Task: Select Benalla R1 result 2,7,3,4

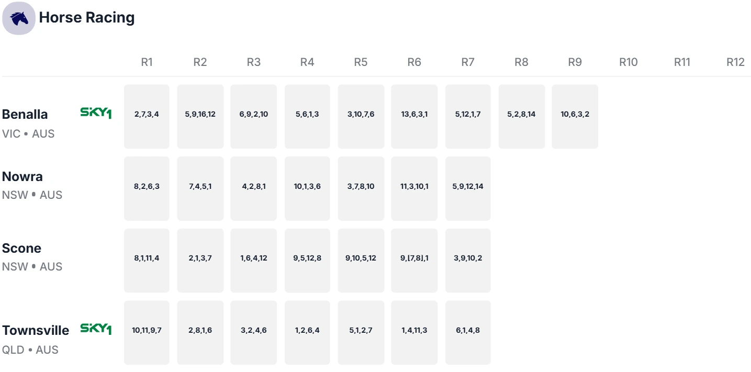Action: [147, 117]
